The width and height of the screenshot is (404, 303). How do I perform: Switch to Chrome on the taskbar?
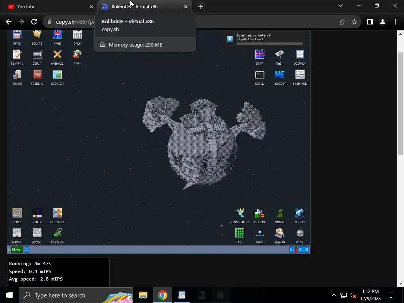click(162, 295)
